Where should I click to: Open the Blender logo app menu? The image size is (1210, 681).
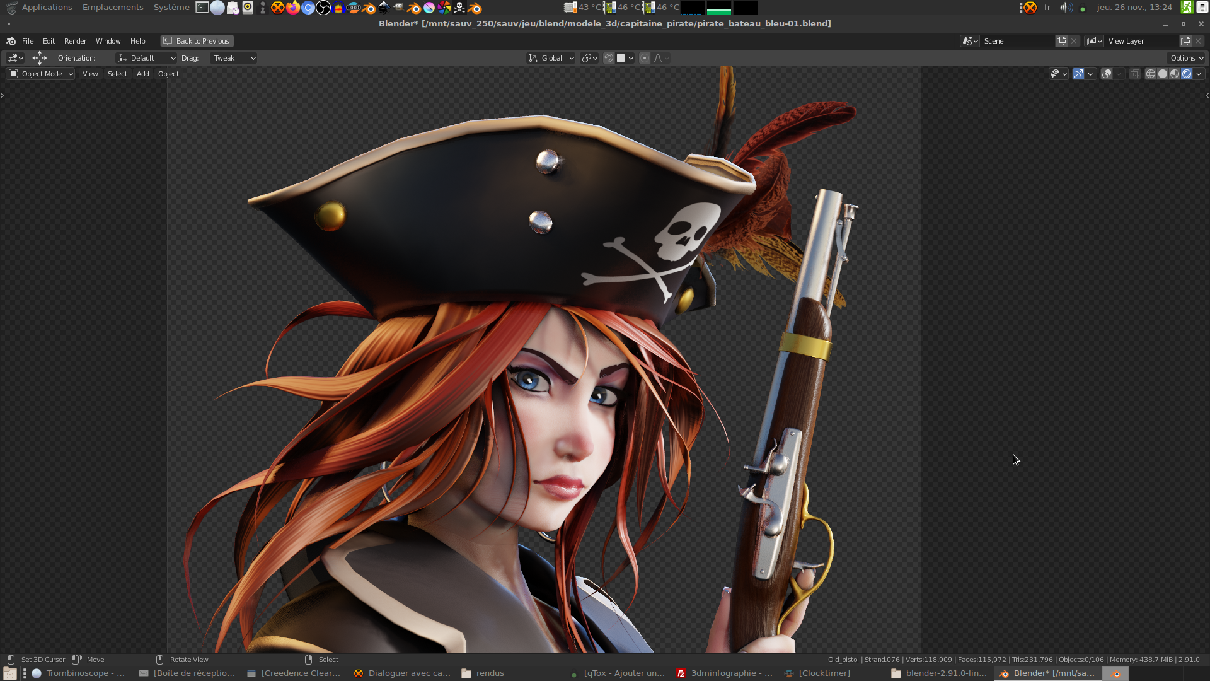[11, 41]
